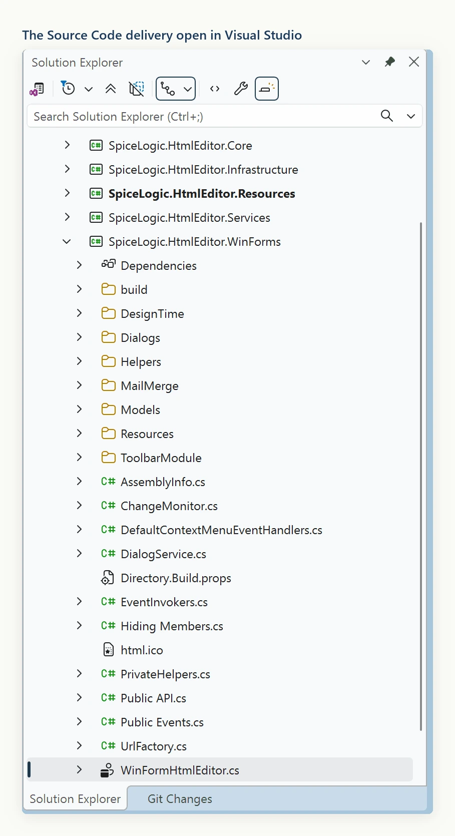Open the Pending Changes Filter dropdown arrow
This screenshot has width=455, height=836.
[x=89, y=89]
